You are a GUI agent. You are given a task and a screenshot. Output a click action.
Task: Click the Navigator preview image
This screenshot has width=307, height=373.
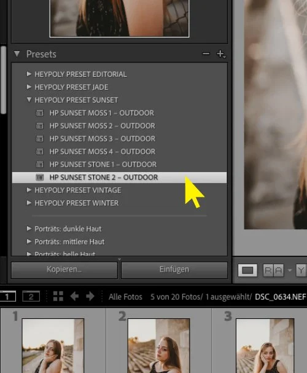119,18
